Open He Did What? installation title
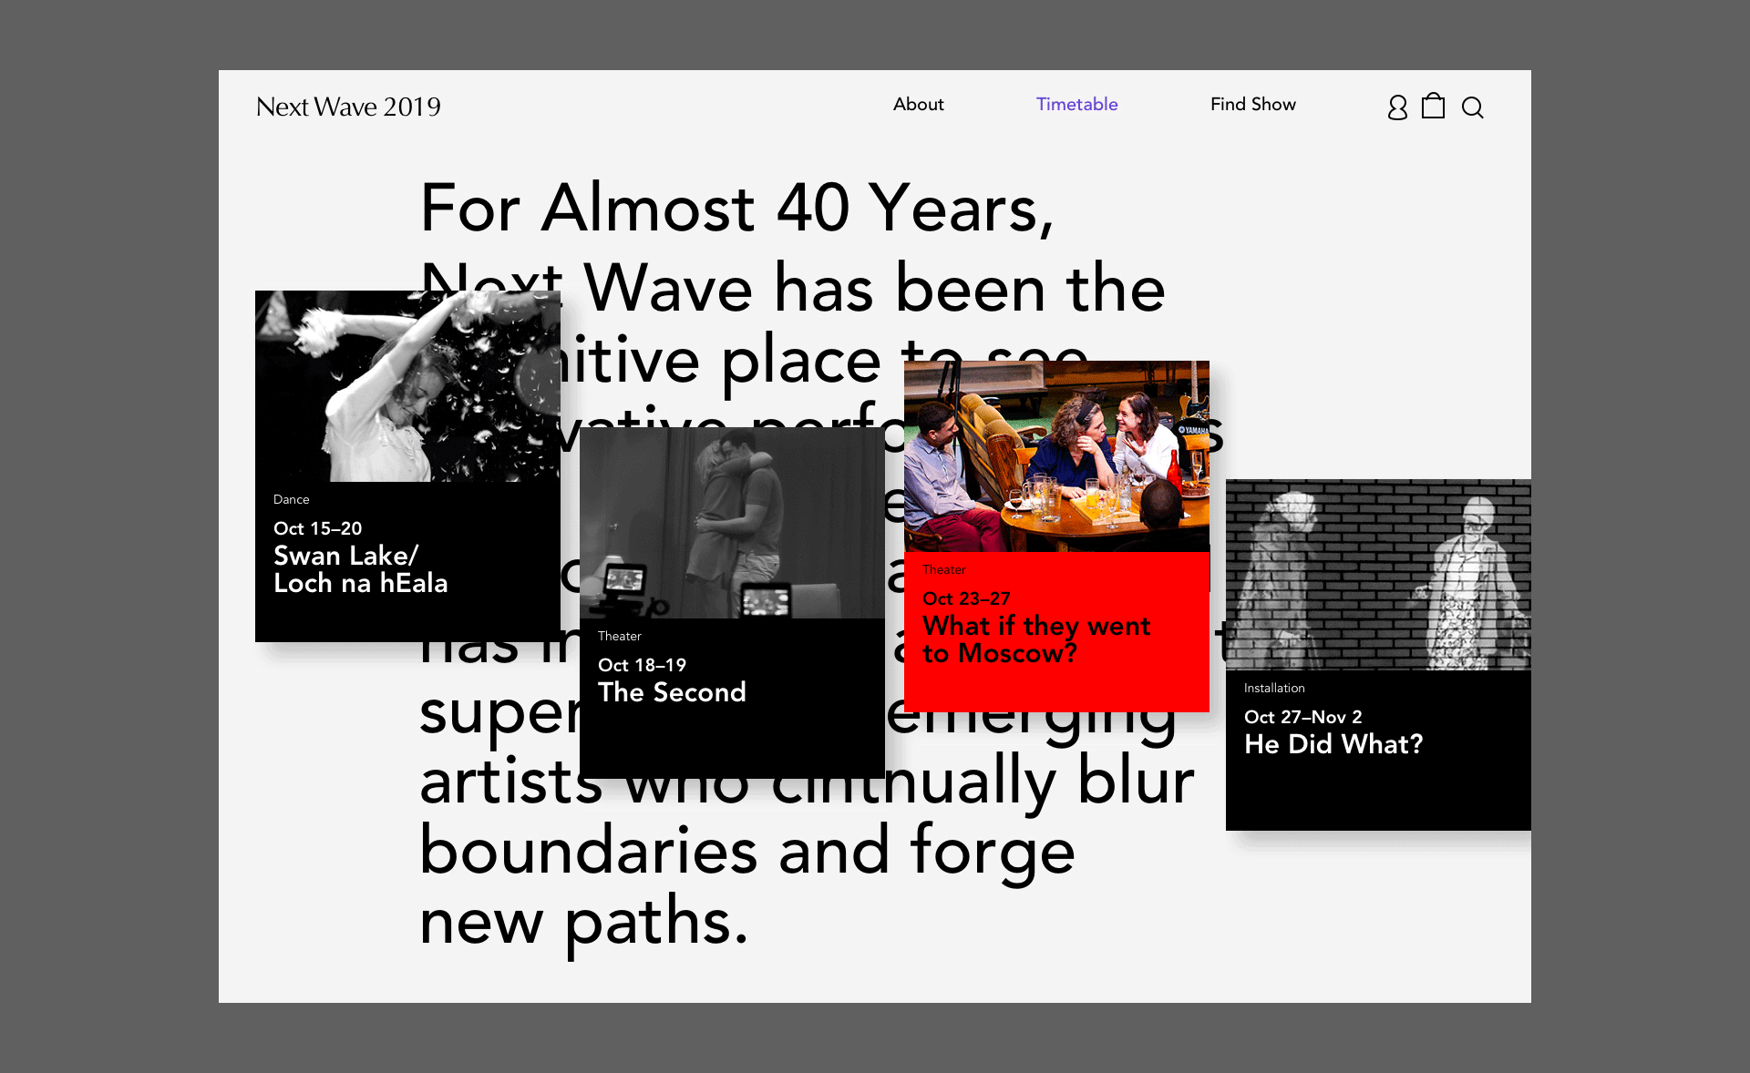Screen dimensions: 1750x1073 pyautogui.click(x=1333, y=744)
